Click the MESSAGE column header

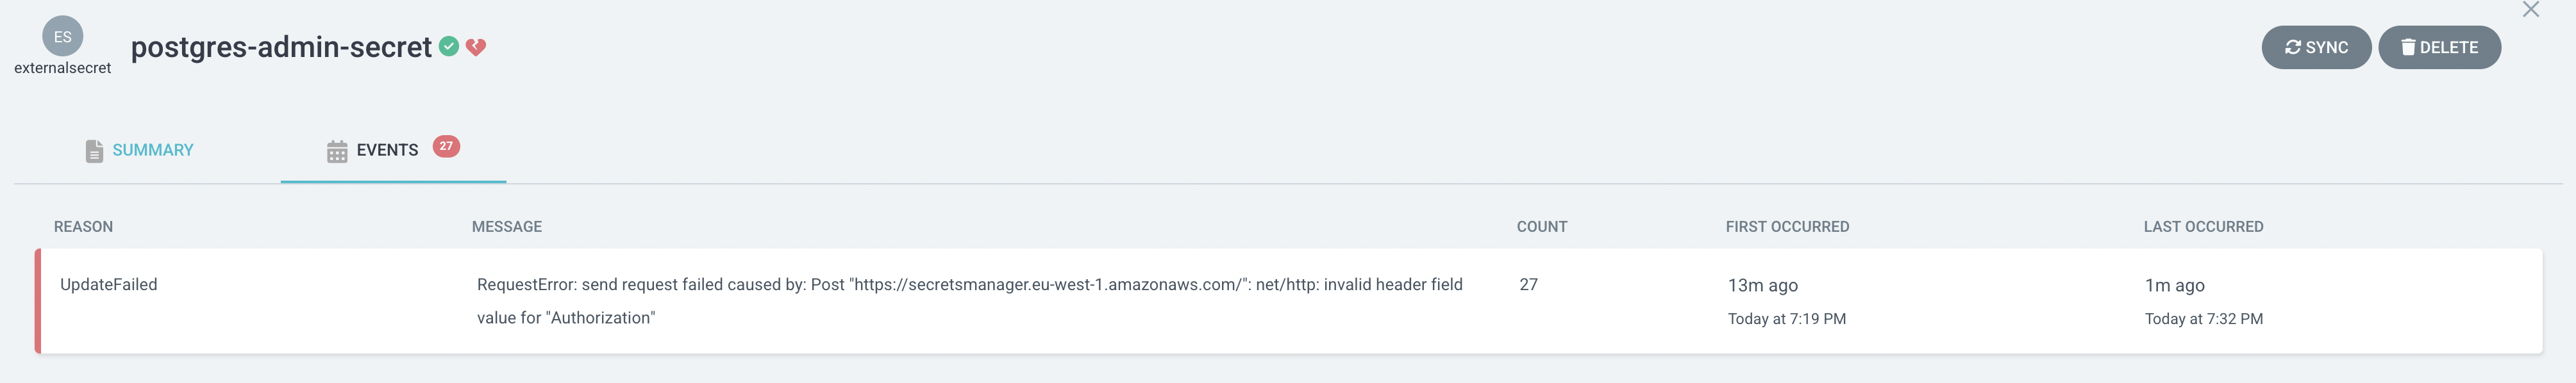[507, 227]
